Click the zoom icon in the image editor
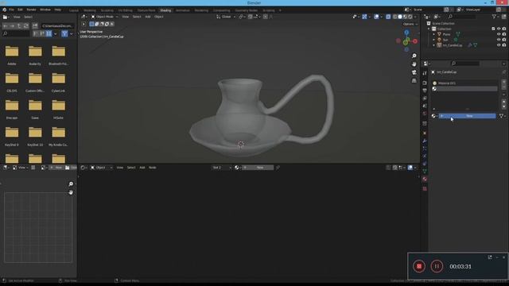The width and height of the screenshot is (509, 286). click(x=71, y=184)
